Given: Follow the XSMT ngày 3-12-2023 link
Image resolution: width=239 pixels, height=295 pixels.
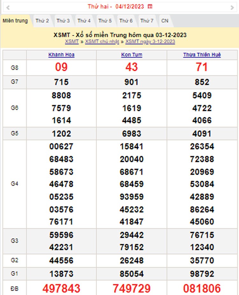Looking at the screenshot, I should [x=150, y=42].
